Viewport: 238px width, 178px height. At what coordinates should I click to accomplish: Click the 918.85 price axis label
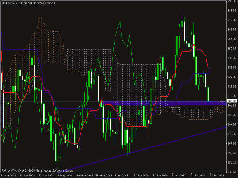pyautogui.click(x=232, y=87)
